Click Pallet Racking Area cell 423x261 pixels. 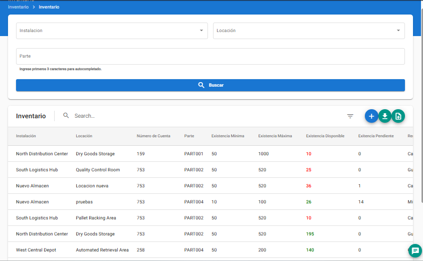pyautogui.click(x=96, y=218)
